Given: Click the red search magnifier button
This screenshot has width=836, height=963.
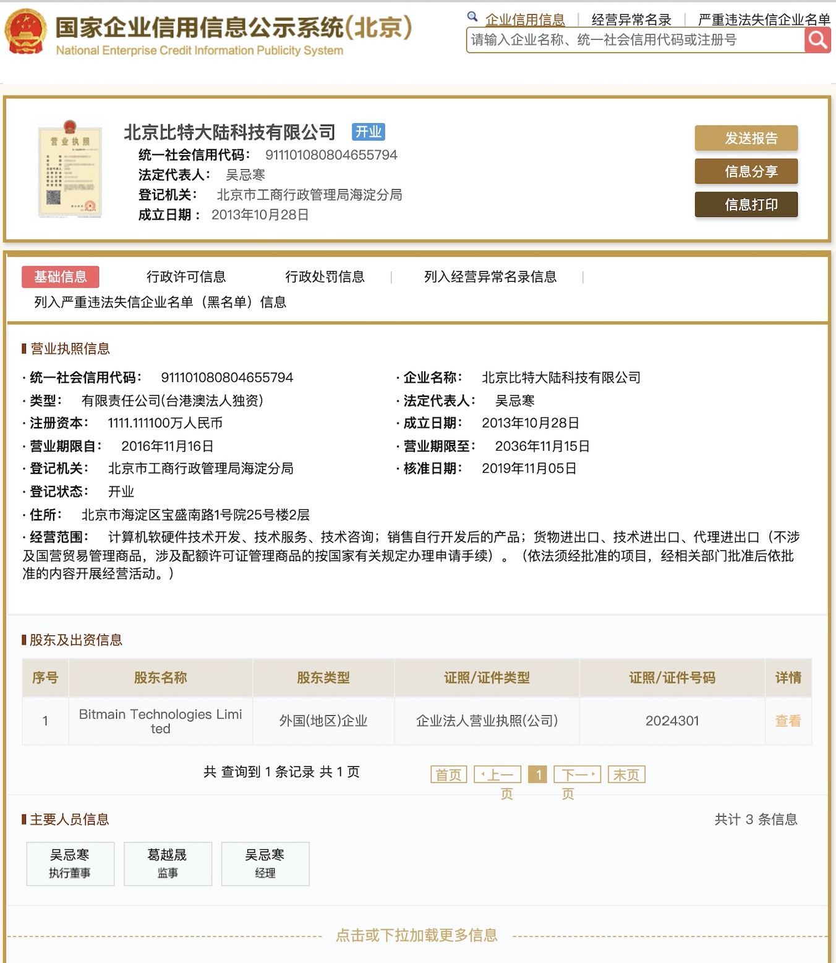Looking at the screenshot, I should (x=817, y=40).
